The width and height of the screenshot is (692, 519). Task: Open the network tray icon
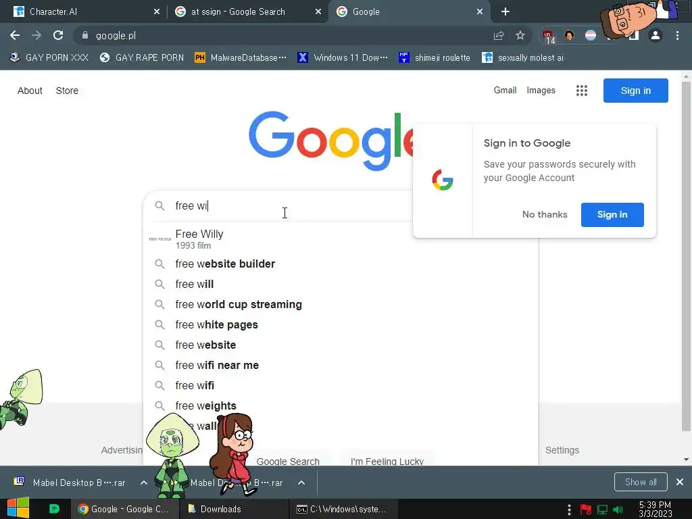click(602, 510)
